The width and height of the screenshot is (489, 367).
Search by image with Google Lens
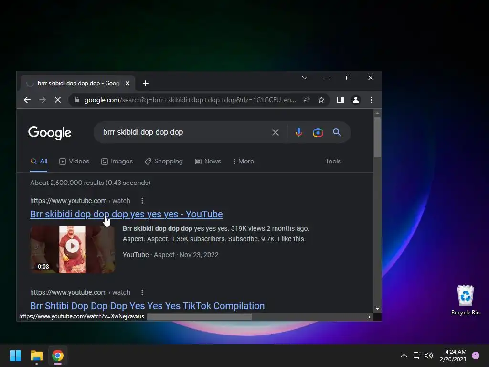318,132
